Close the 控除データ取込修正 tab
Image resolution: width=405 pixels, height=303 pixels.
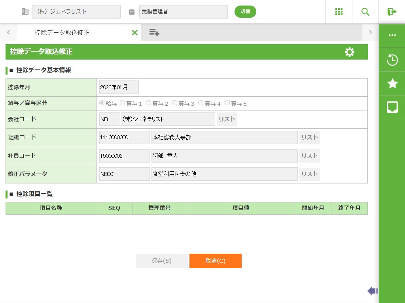coord(134,32)
